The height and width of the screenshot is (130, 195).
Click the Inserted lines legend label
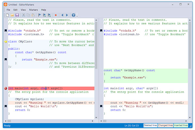[x=181, y=125]
